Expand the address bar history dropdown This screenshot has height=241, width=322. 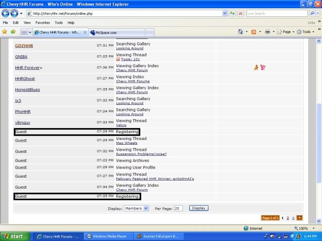pos(225,14)
